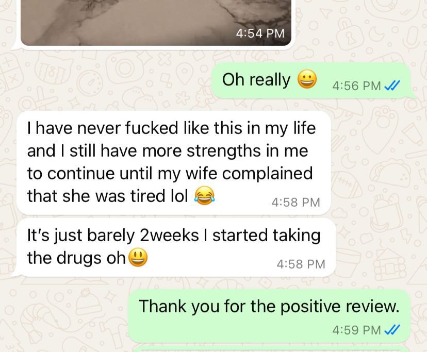The image size is (427, 352).
Task: Tap the grinning emoji after 'Oh really'
Action: [307, 79]
